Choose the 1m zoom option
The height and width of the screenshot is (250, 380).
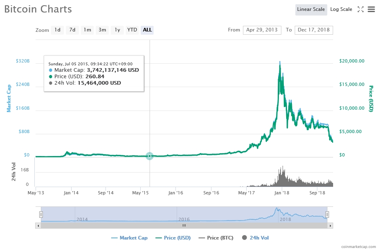[x=87, y=30]
